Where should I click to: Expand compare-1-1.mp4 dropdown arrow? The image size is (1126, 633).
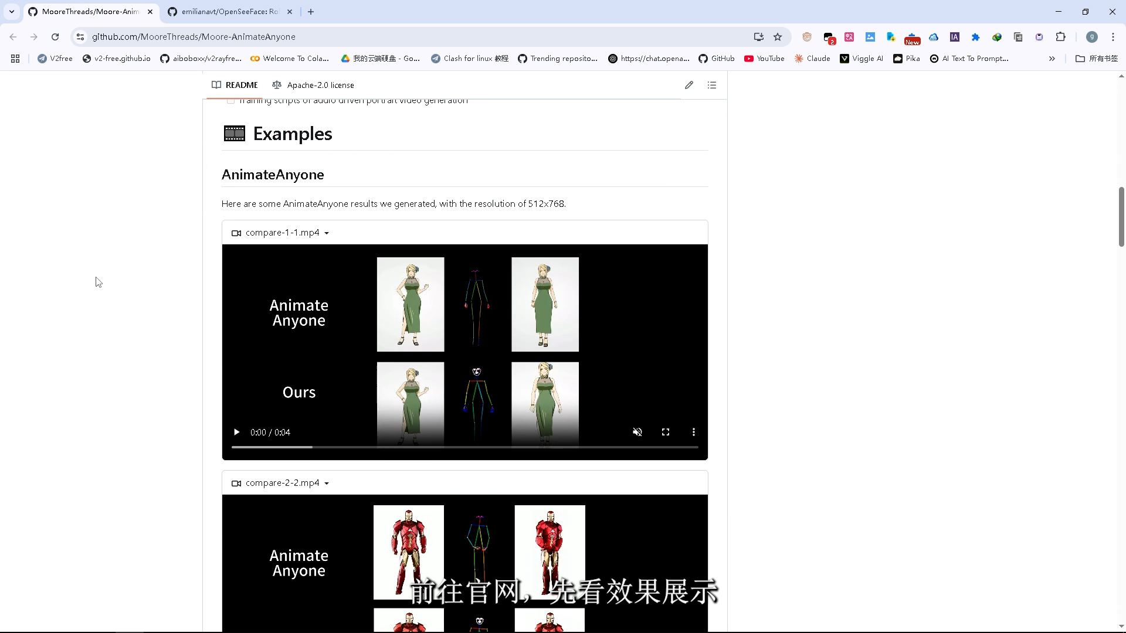click(327, 233)
